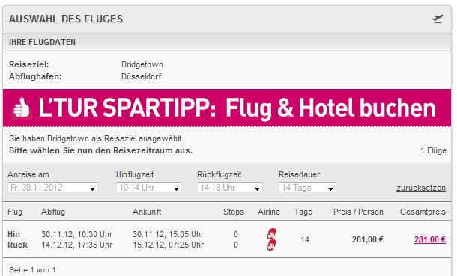Sort by the Abflug column header

(x=53, y=212)
